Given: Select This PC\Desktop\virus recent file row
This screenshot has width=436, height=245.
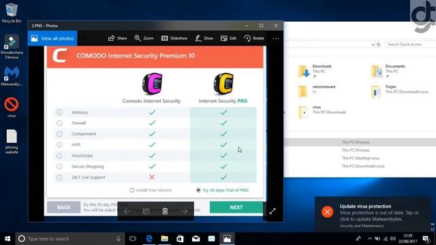Looking at the screenshot, I should click(360, 158).
